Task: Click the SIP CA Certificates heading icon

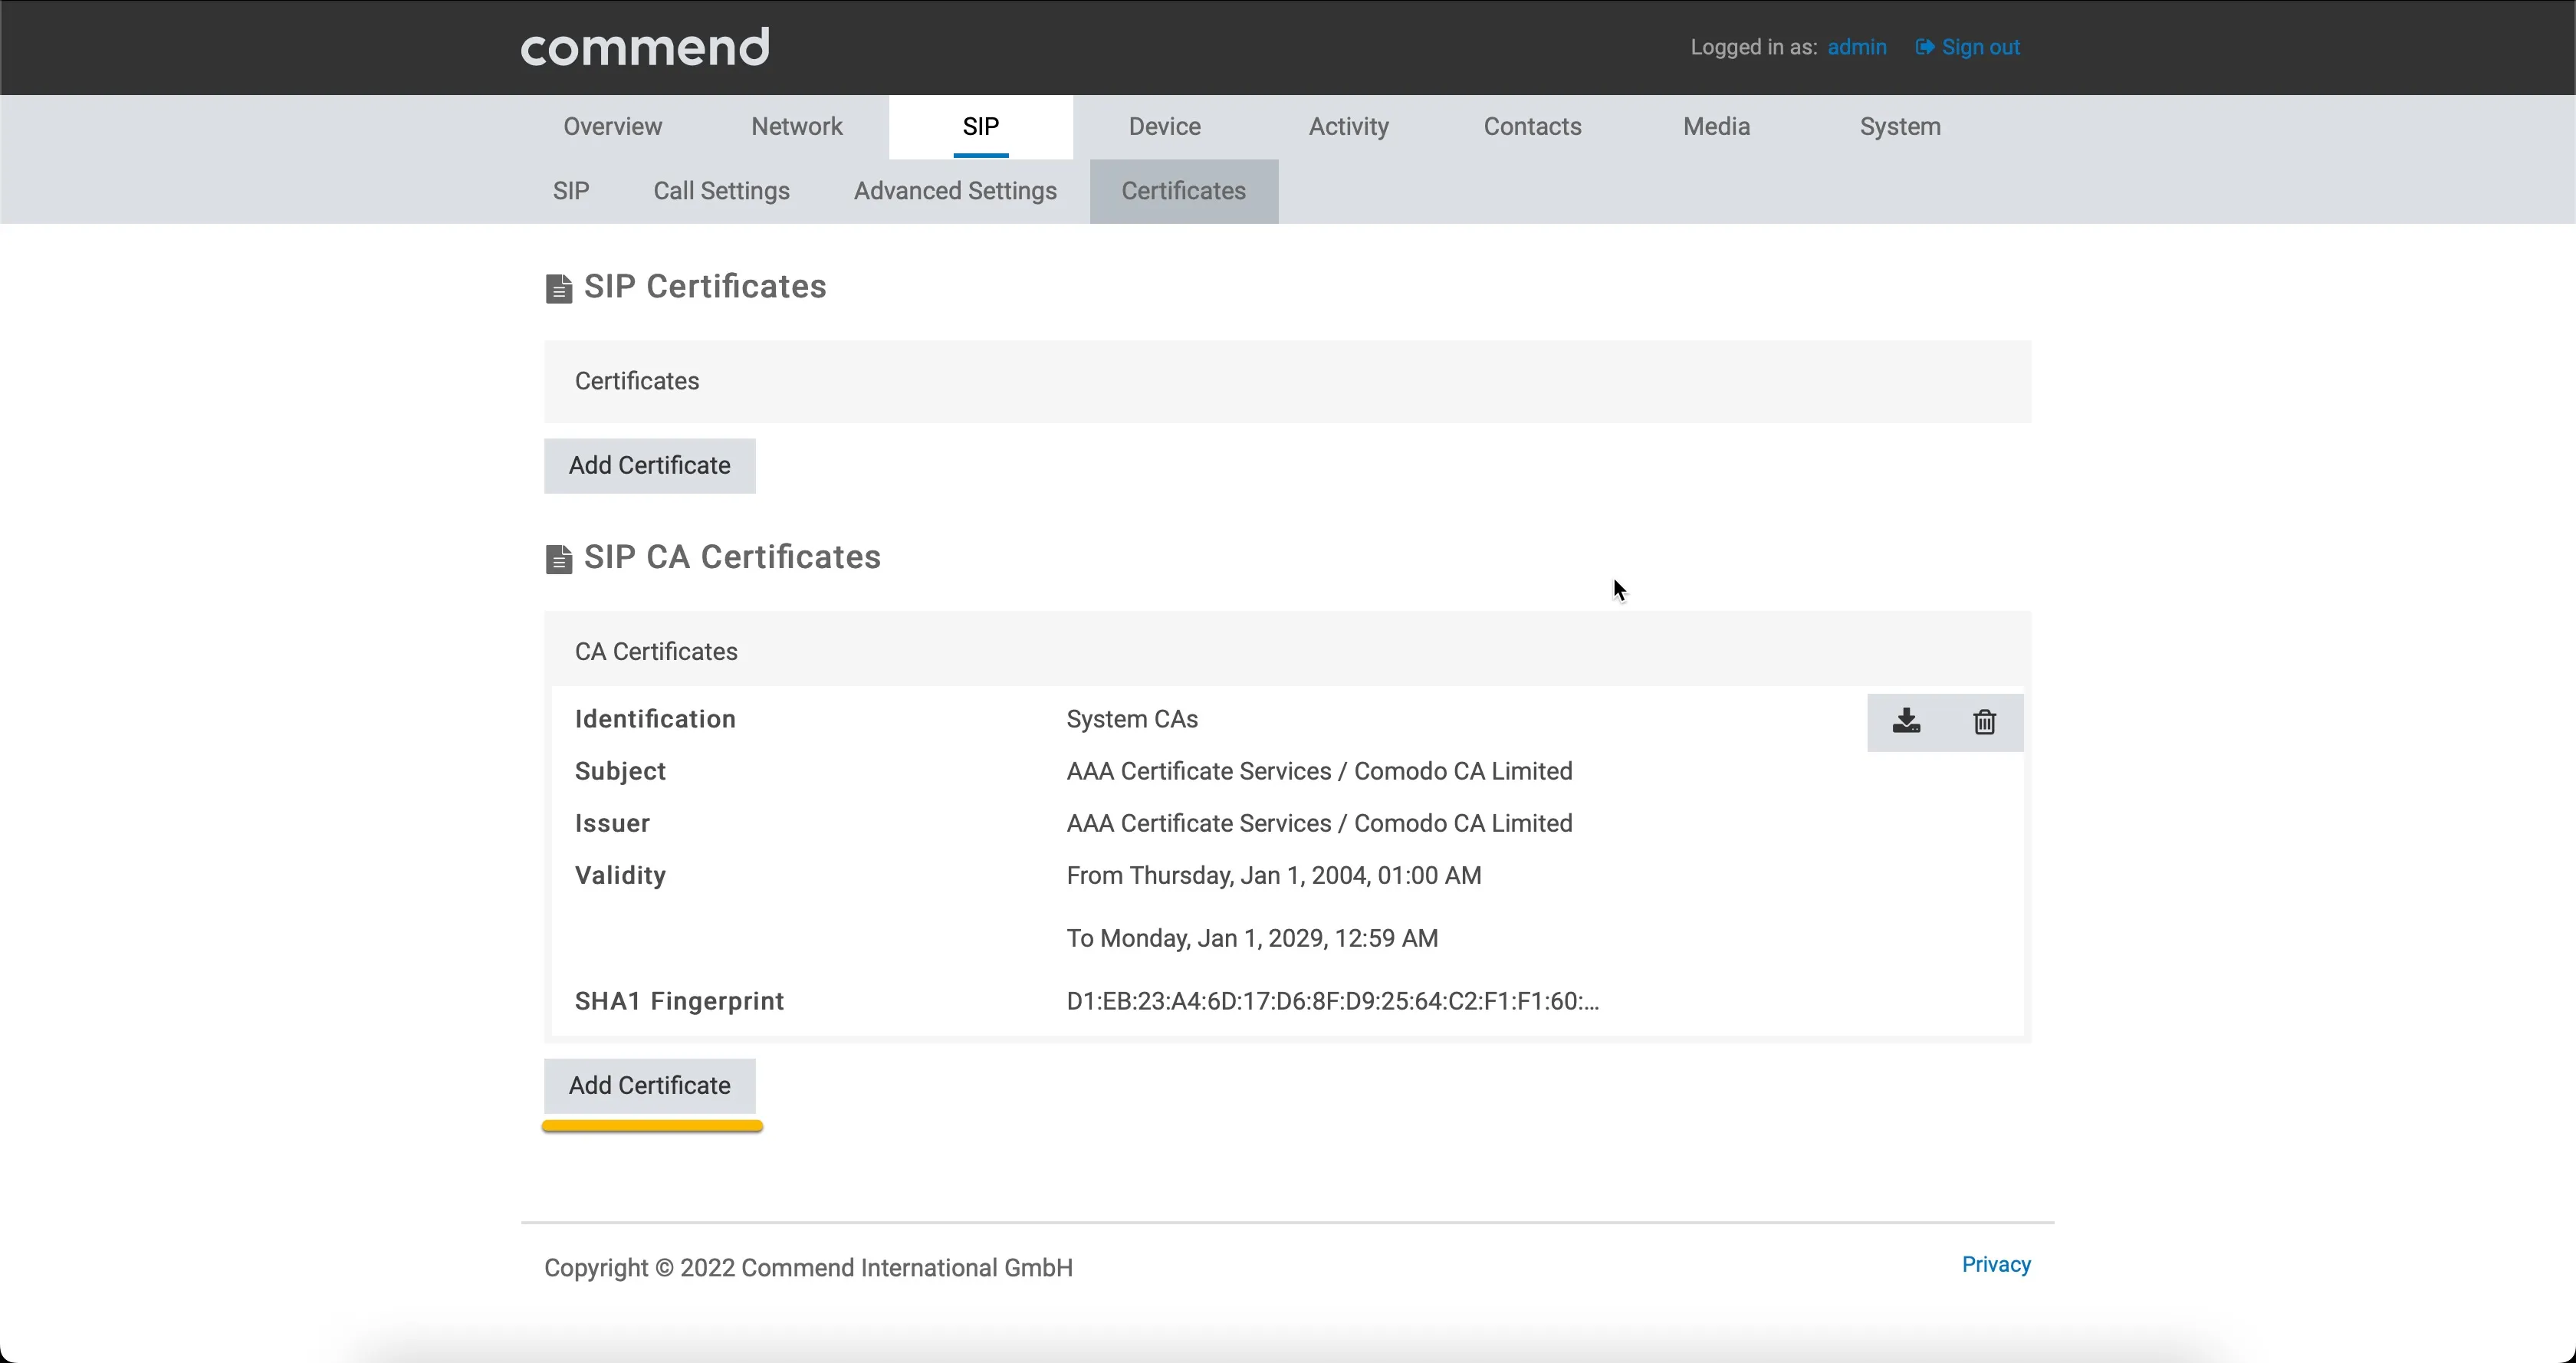Action: click(x=559, y=559)
